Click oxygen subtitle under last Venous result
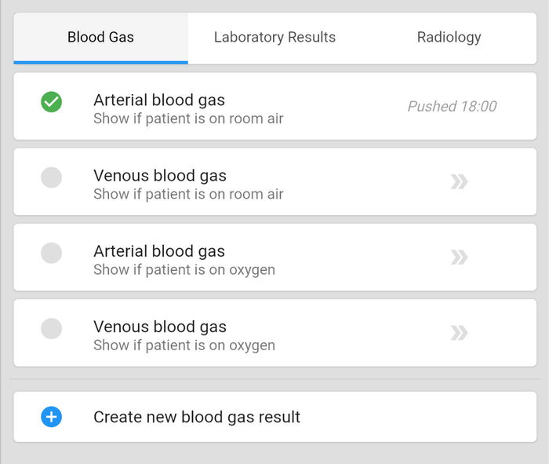Screen dimensions: 549x464 (184, 345)
